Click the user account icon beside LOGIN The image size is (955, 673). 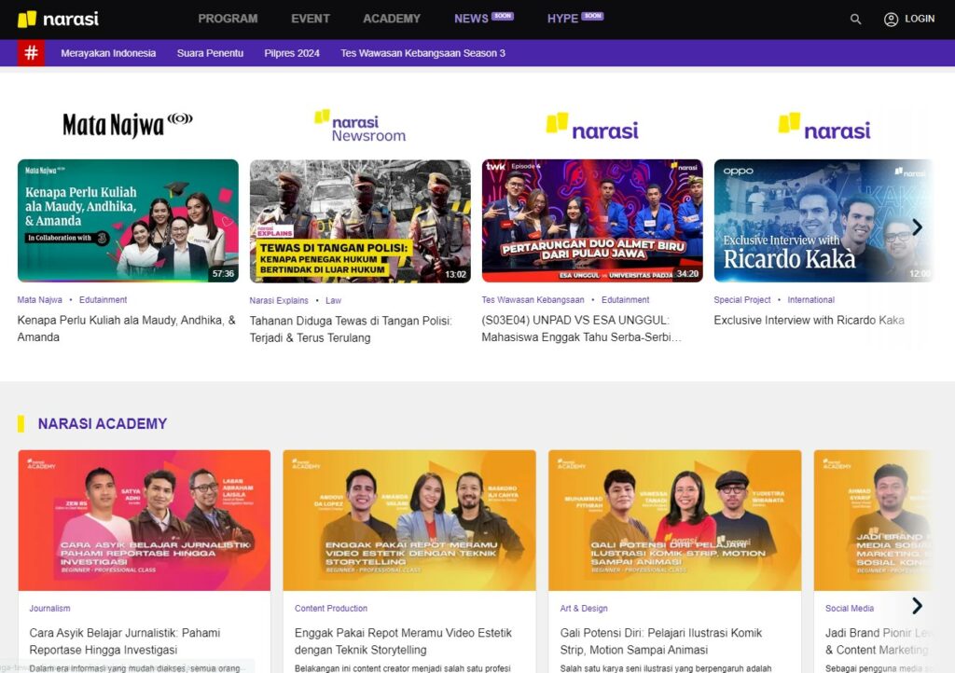pos(891,20)
